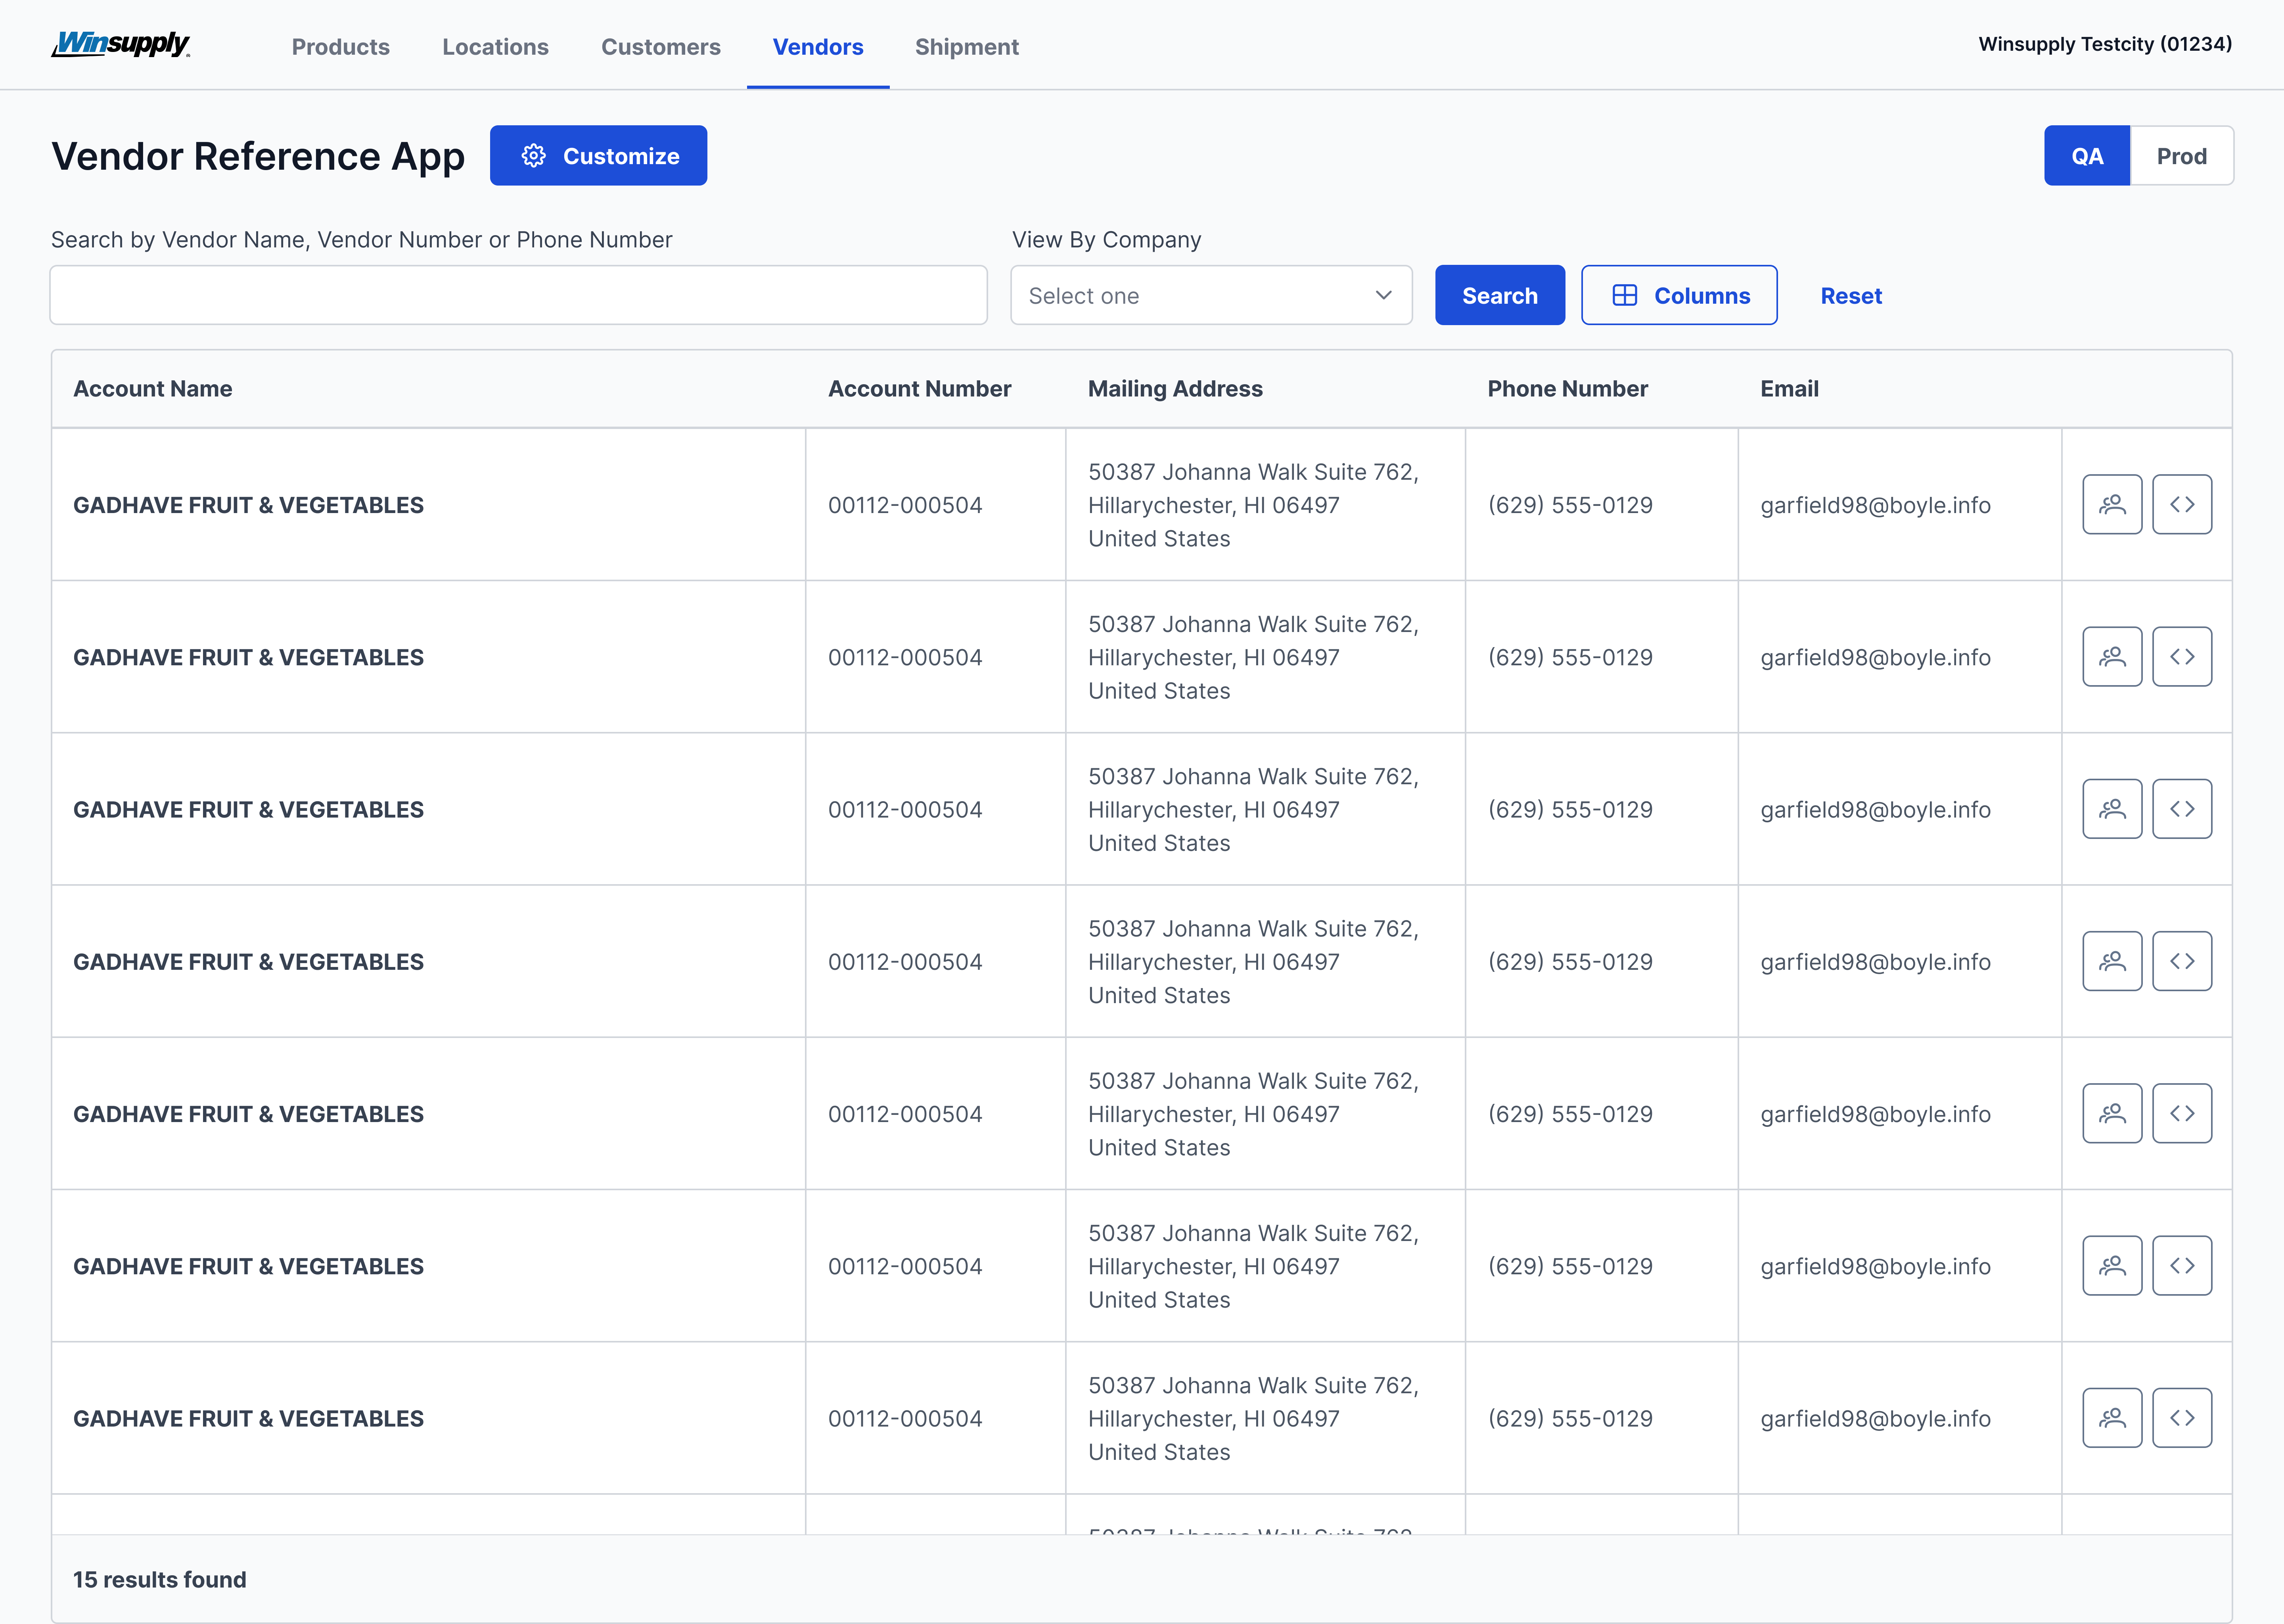Open the Shipment tab
2284x1624 pixels.
point(966,47)
